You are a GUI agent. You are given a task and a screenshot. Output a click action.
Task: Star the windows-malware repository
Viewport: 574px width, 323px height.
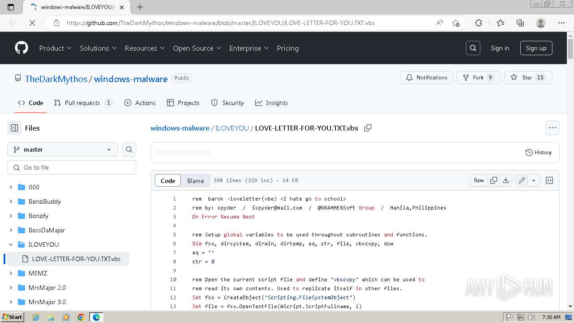click(x=528, y=78)
